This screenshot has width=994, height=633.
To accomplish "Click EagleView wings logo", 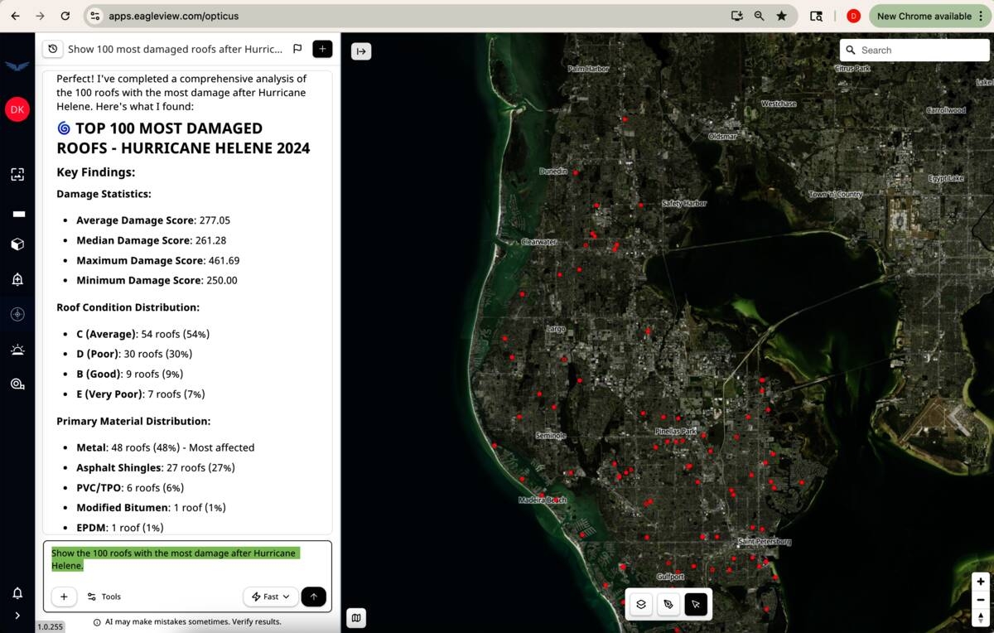I will (x=17, y=66).
